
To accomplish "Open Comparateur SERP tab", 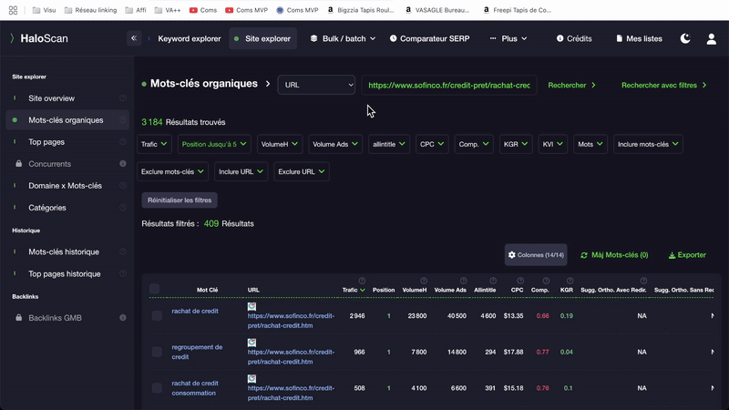I will 430,38.
